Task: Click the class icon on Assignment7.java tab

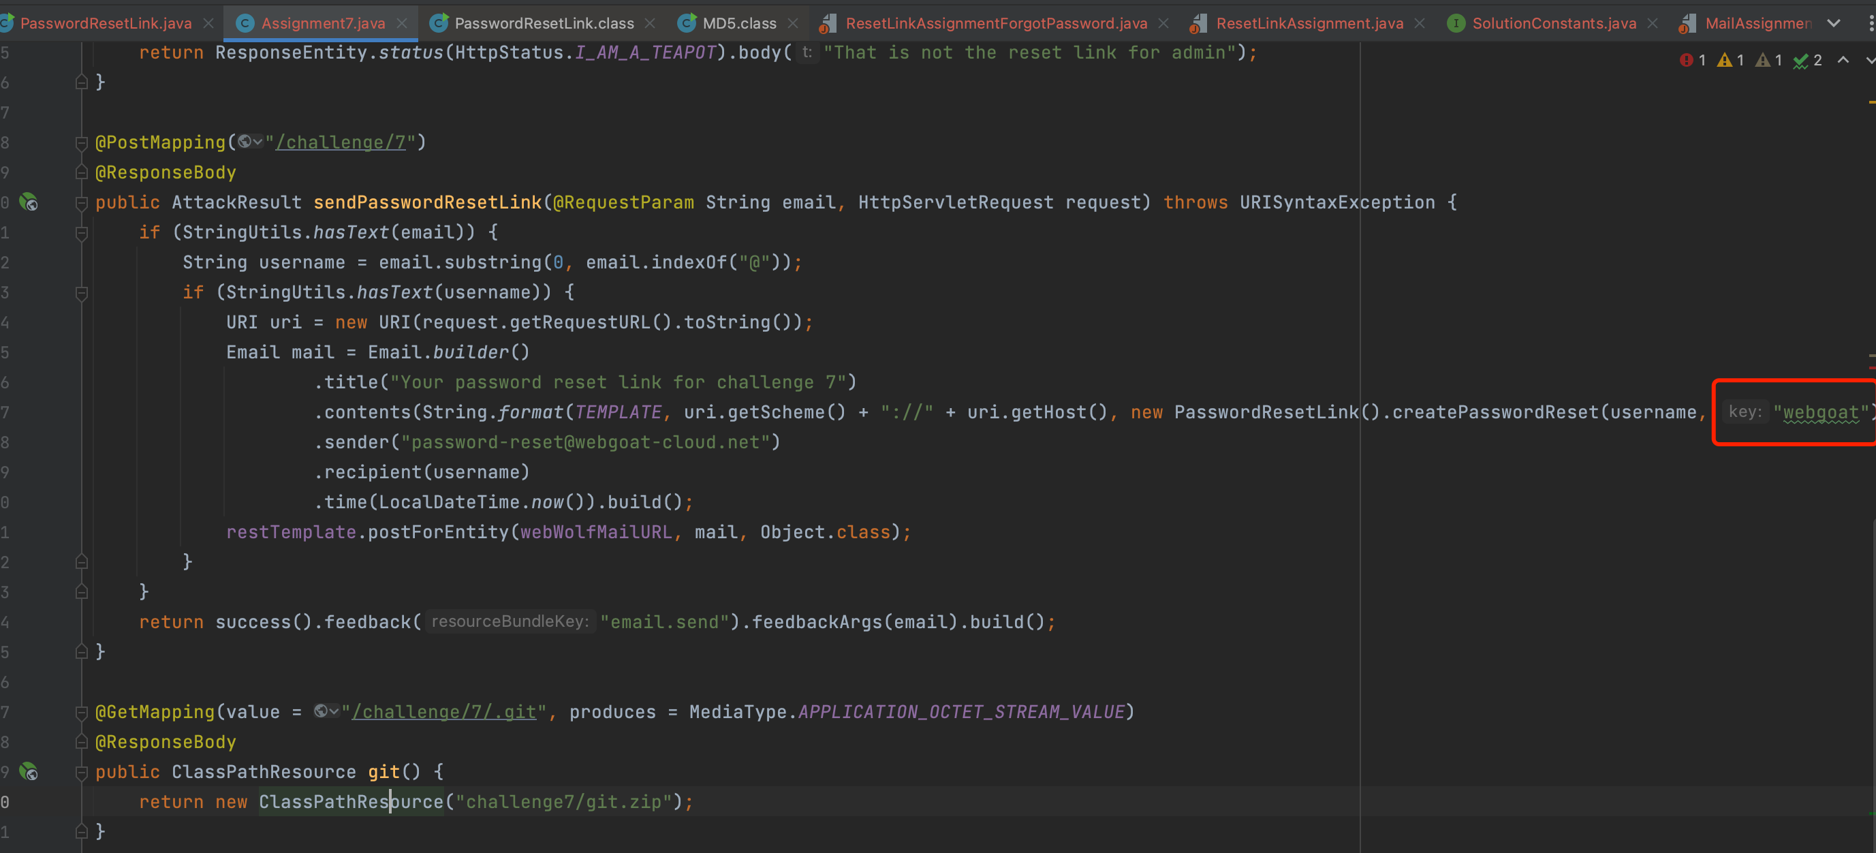Action: [245, 23]
